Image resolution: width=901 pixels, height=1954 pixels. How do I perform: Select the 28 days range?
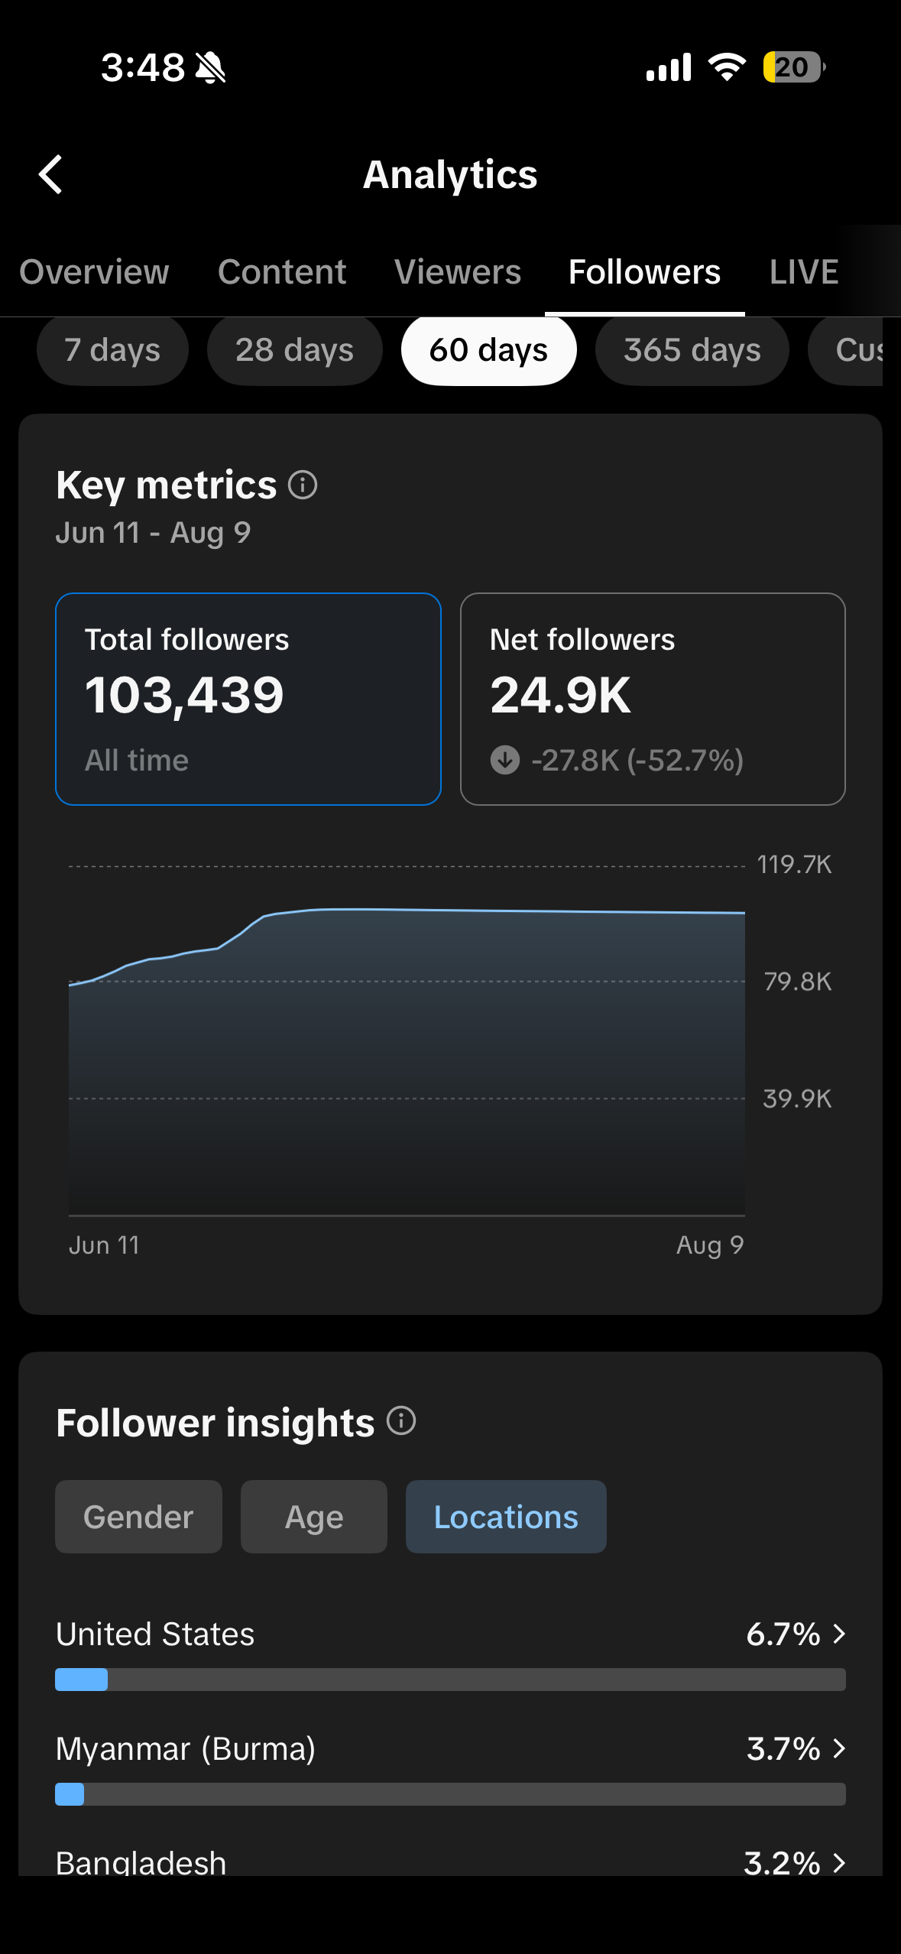tap(294, 350)
